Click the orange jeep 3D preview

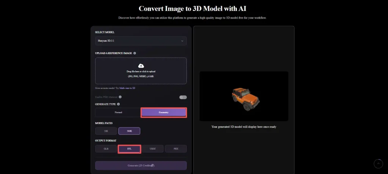[x=246, y=99]
